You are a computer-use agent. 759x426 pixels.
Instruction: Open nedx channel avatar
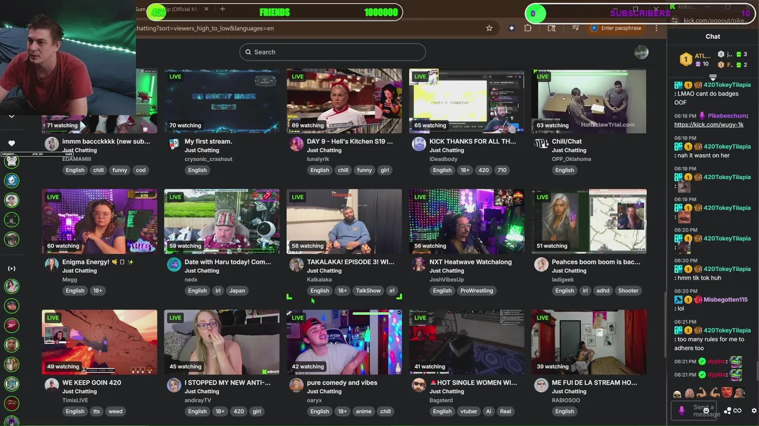pyautogui.click(x=174, y=264)
